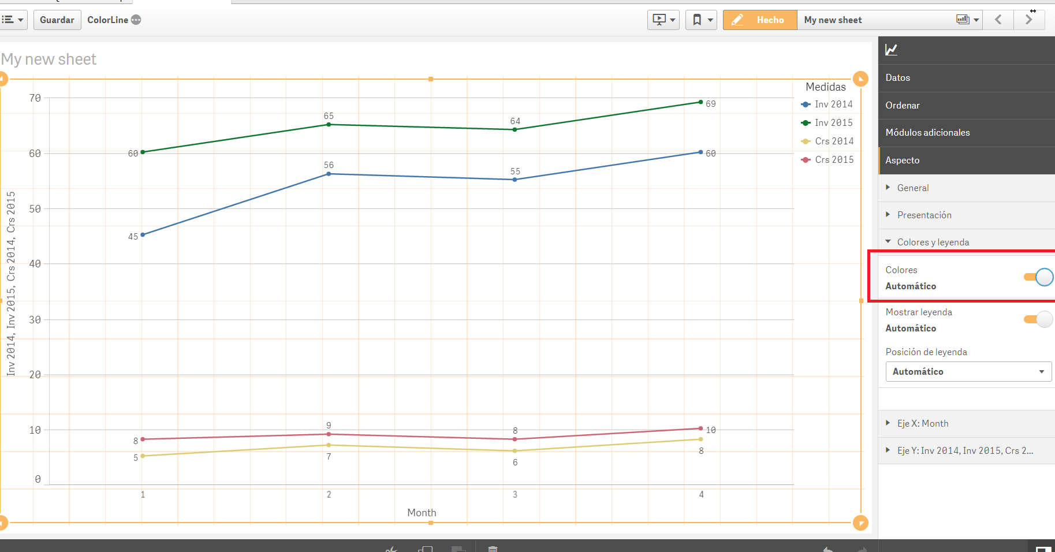Viewport: 1055px width, 552px height.
Task: Collapse the Colores y leyenda group
Action: pyautogui.click(x=967, y=243)
